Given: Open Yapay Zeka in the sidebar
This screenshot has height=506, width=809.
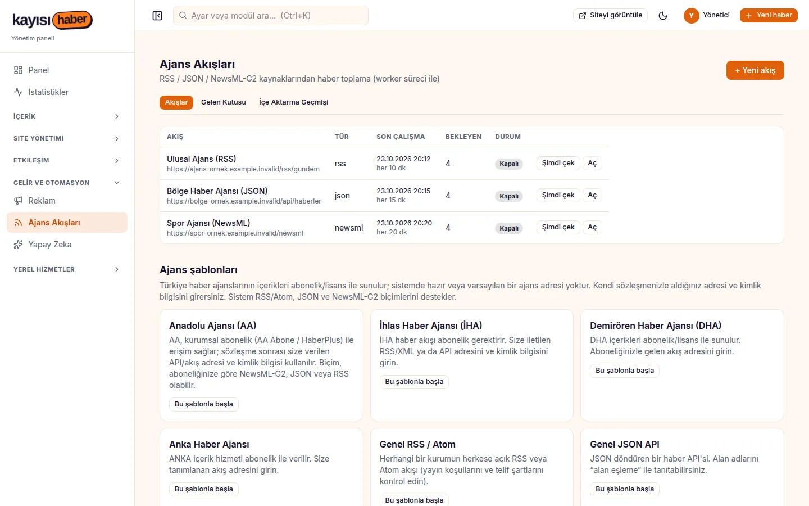Looking at the screenshot, I should pyautogui.click(x=67, y=245).
